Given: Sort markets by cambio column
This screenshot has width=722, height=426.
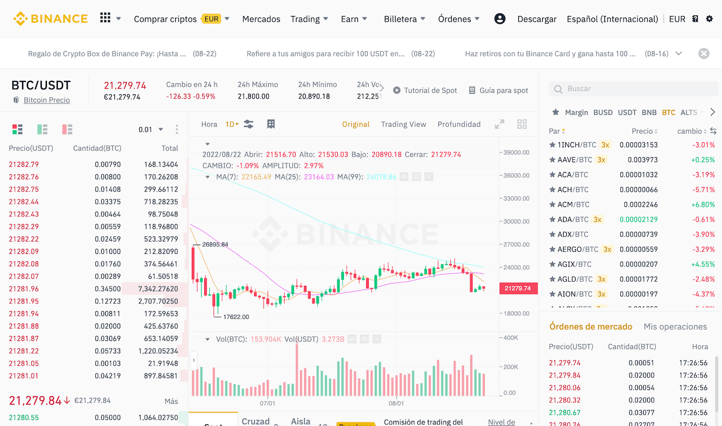Looking at the screenshot, I should point(692,131).
